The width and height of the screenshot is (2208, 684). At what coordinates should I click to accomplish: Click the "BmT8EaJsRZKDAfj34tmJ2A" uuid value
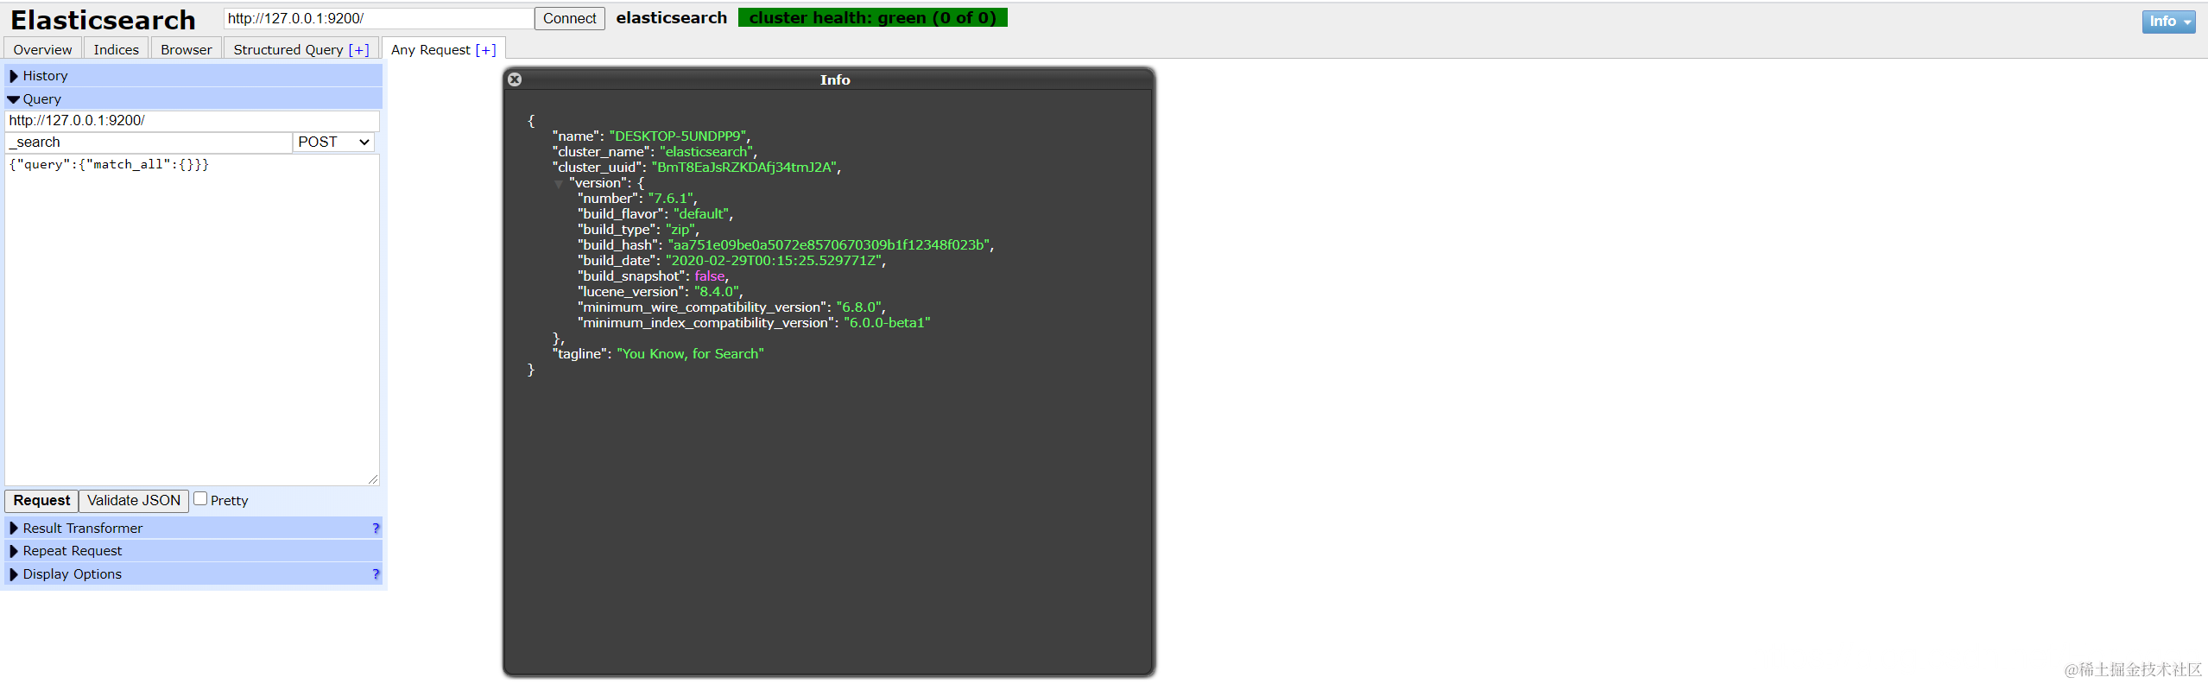(x=743, y=168)
